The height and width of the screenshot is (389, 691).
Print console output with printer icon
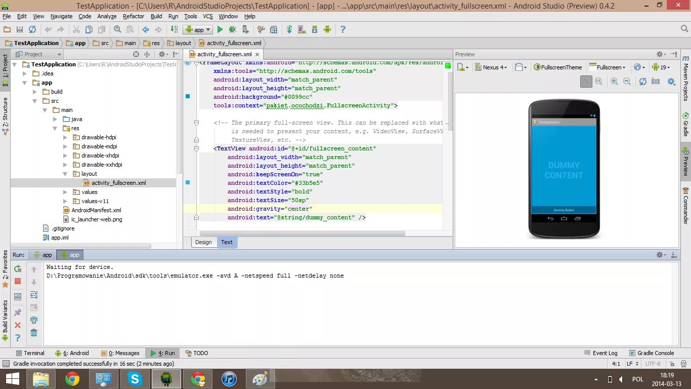pos(34,320)
